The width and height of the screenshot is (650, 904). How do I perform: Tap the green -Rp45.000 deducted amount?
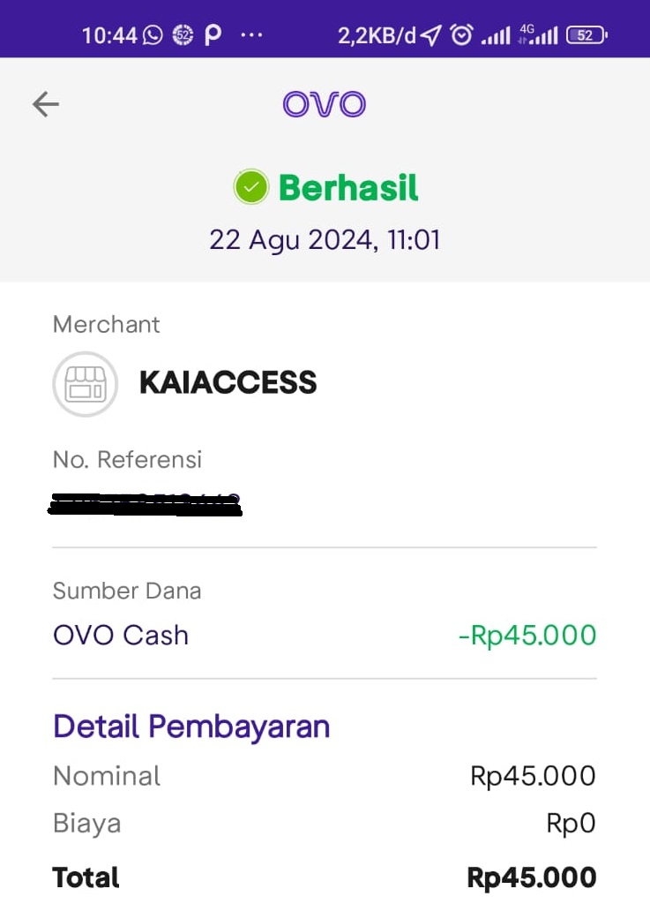point(527,636)
